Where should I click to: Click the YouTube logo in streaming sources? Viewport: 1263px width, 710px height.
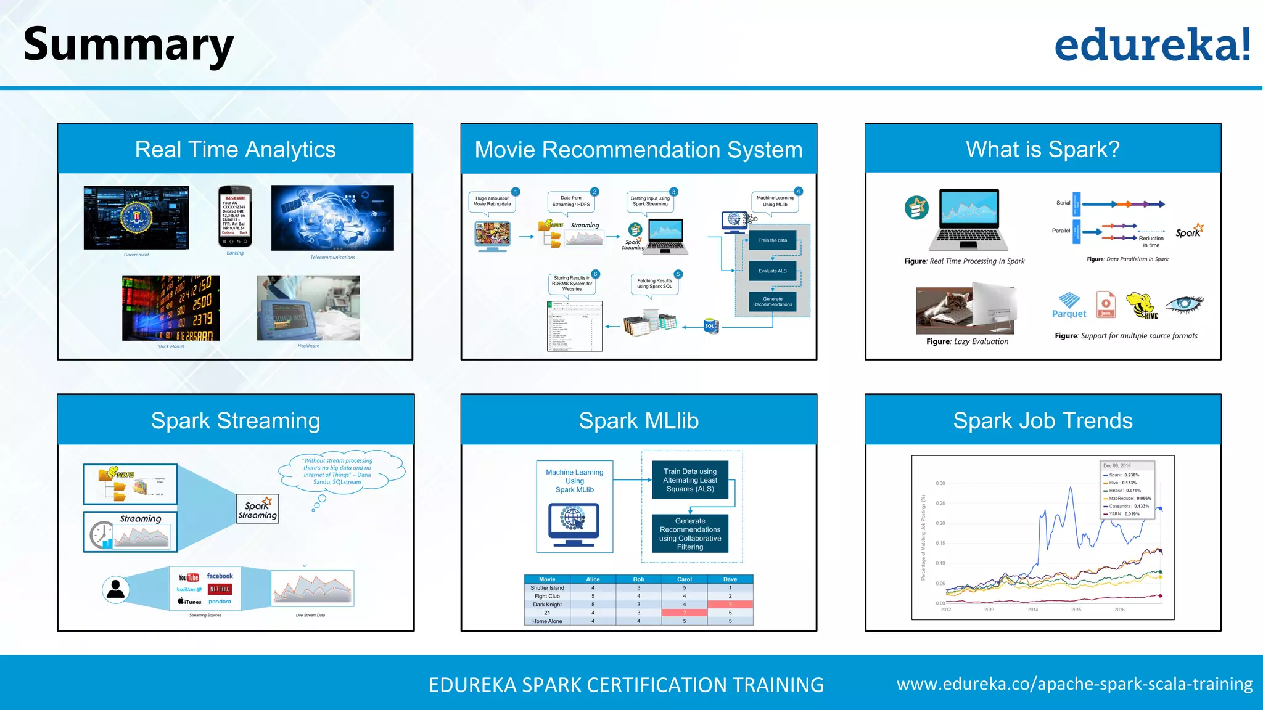coord(189,577)
